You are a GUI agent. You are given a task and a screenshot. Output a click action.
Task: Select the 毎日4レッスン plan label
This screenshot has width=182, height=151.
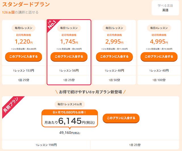click(x=159, y=28)
